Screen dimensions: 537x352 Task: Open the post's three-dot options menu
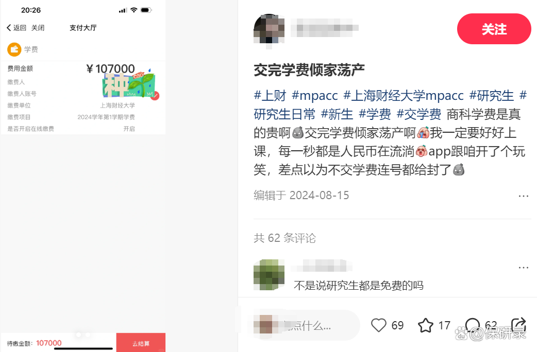pyautogui.click(x=523, y=196)
